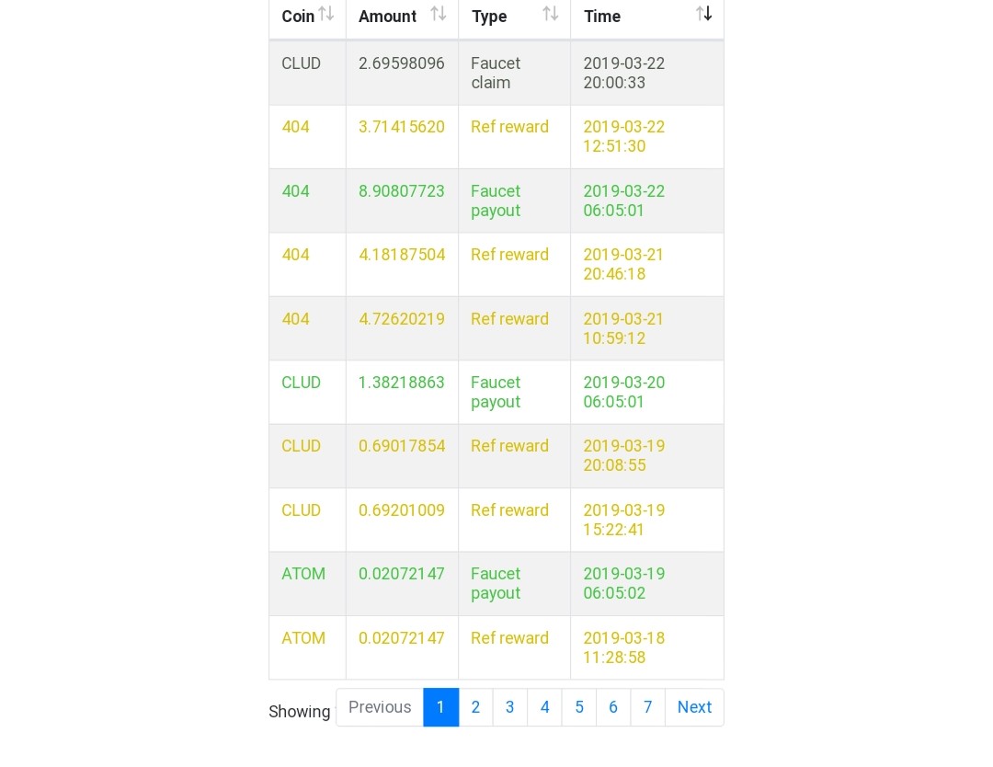The image size is (993, 767).
Task: Sort table by Time column arrows
Action: 703,13
